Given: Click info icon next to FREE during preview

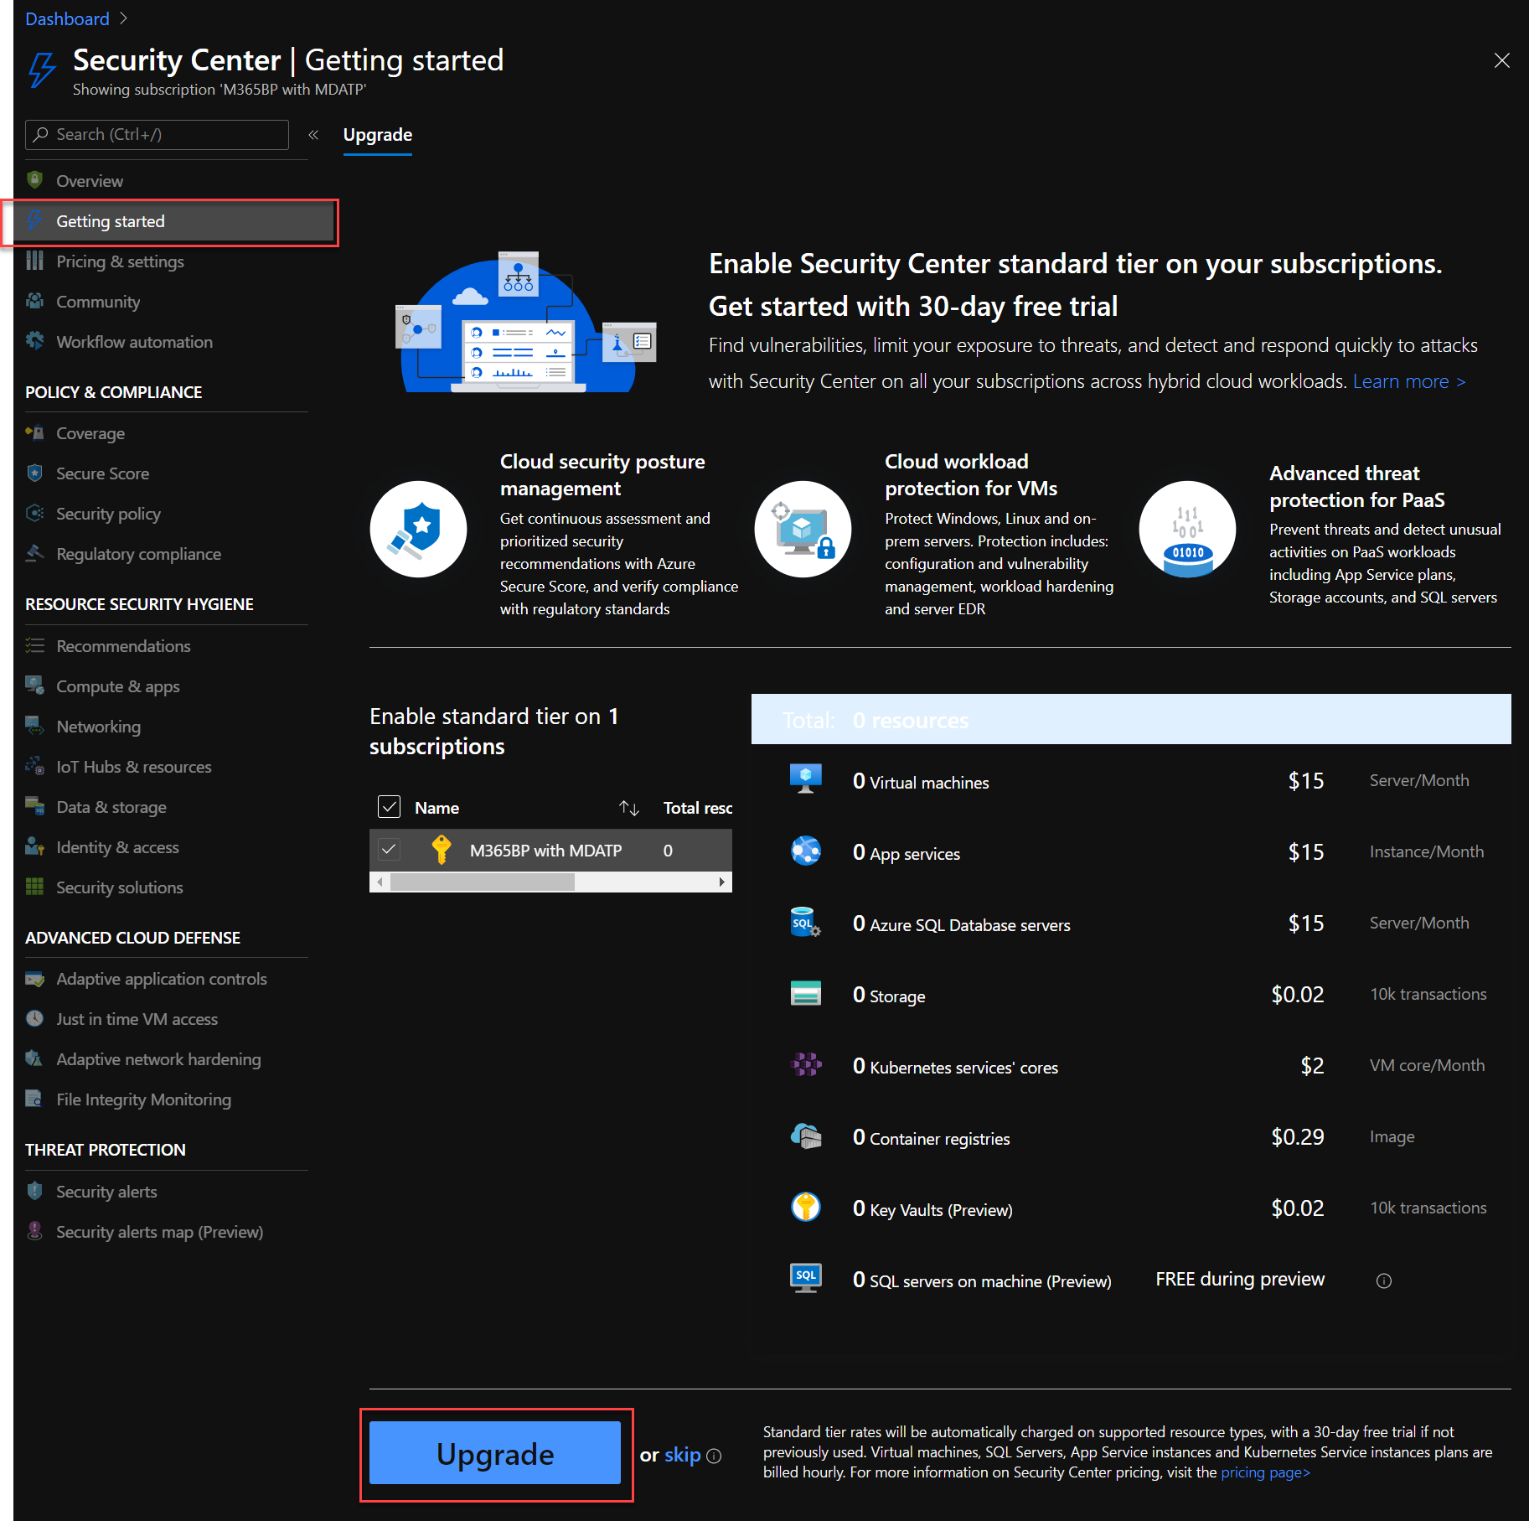Looking at the screenshot, I should (x=1384, y=1280).
